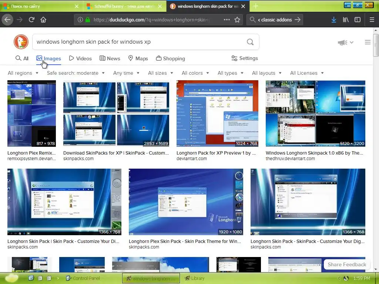Open the Maps results tab
Viewport: 379px width, 284px height.
click(138, 58)
